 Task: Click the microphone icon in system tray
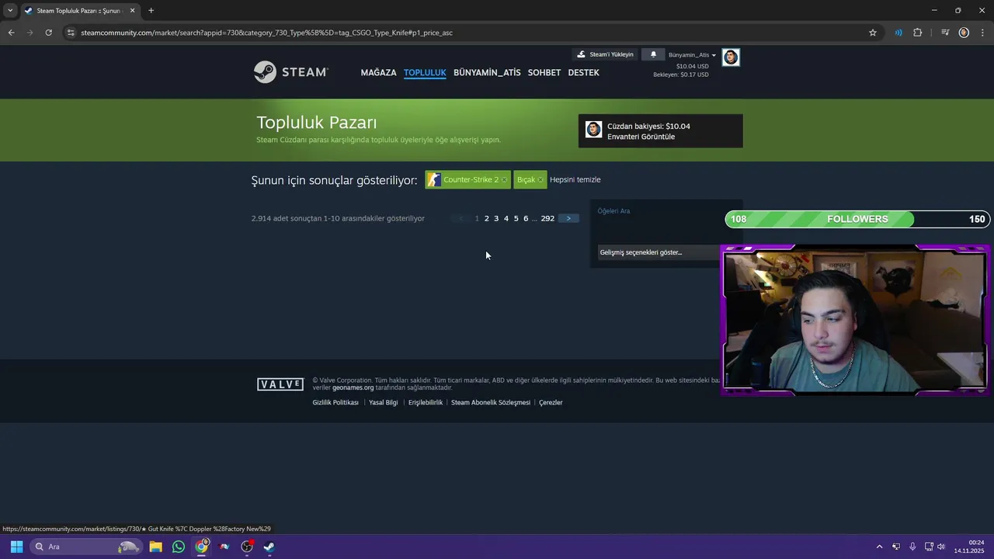(912, 547)
